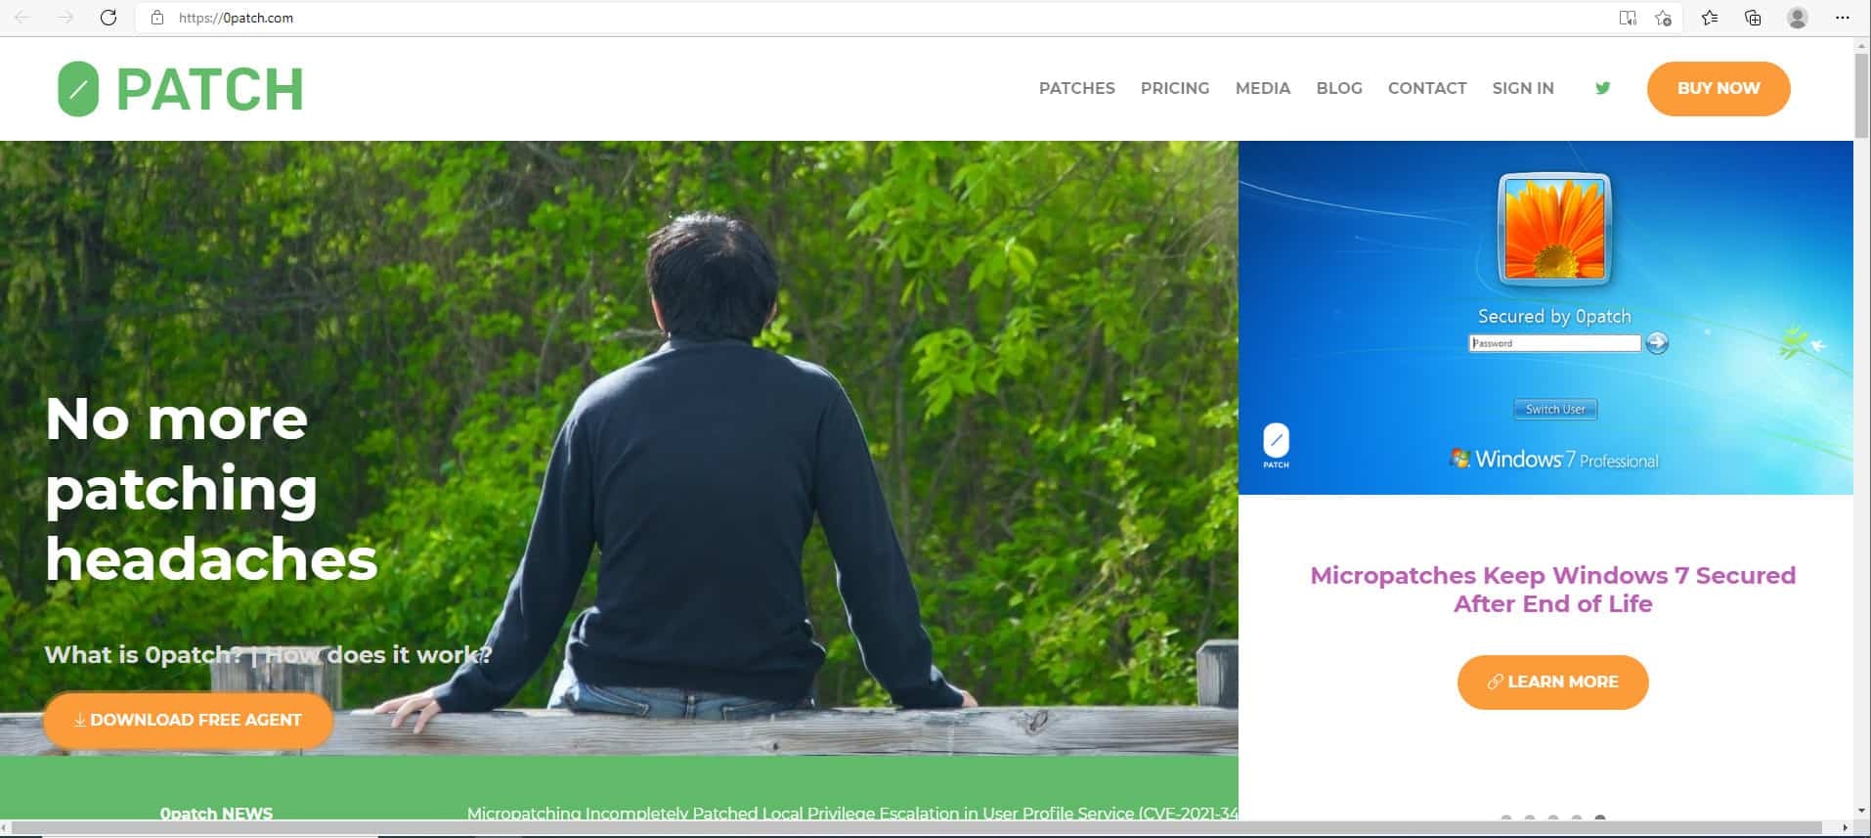This screenshot has width=1871, height=838.
Task: Open the 'What is 0patch?' link
Action: tap(143, 654)
